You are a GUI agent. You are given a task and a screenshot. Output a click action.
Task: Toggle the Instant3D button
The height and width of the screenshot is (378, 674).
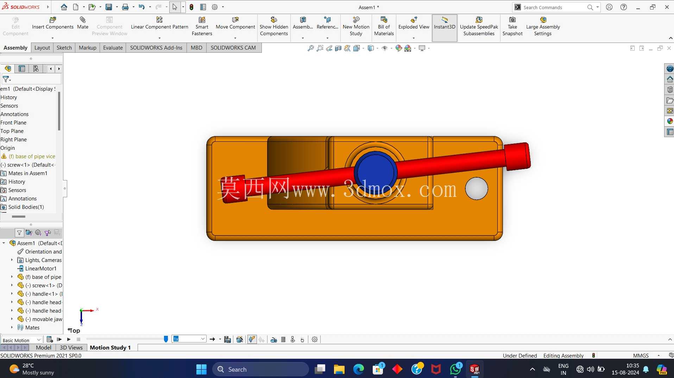tap(445, 27)
